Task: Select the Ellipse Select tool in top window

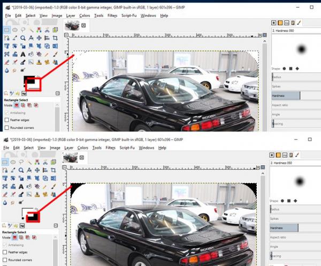Action: (x=15, y=30)
